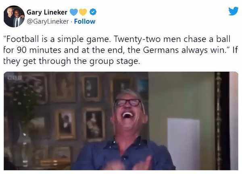Click the blue verified checkmark badge
This screenshot has width=242, height=174.
93,12
